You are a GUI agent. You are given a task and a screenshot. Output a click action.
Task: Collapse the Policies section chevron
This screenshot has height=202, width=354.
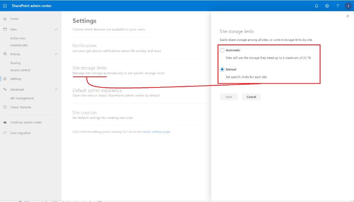[56, 54]
